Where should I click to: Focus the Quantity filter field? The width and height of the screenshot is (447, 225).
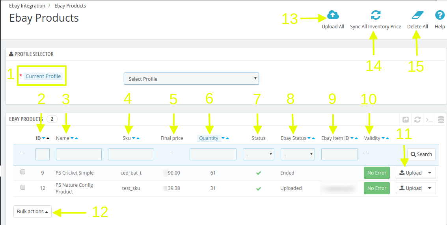[x=213, y=154]
